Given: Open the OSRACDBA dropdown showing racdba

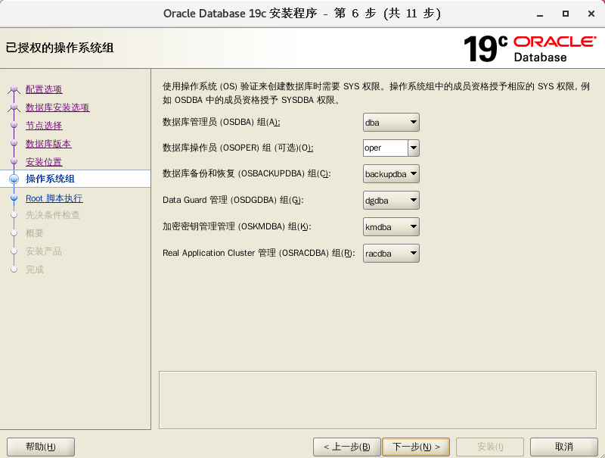Looking at the screenshot, I should 391,254.
